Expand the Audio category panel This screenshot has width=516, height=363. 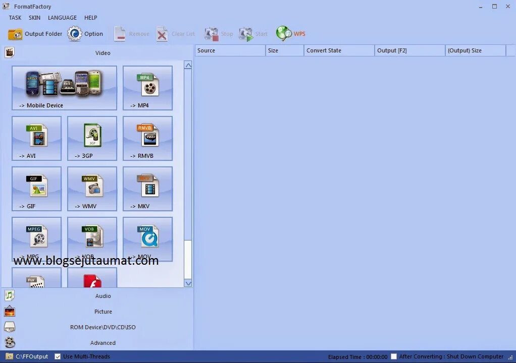point(97,295)
